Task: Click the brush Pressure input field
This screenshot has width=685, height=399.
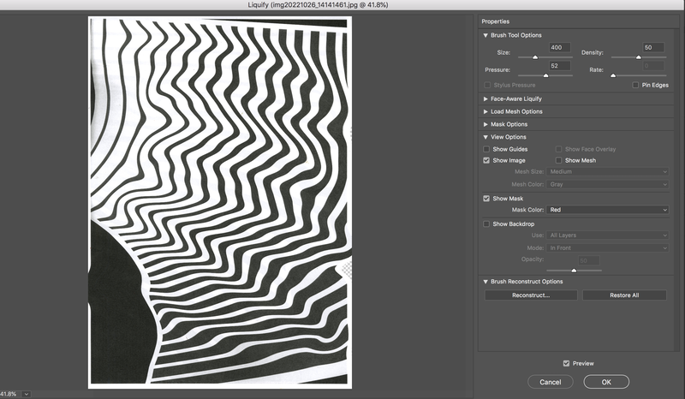Action: 560,66
